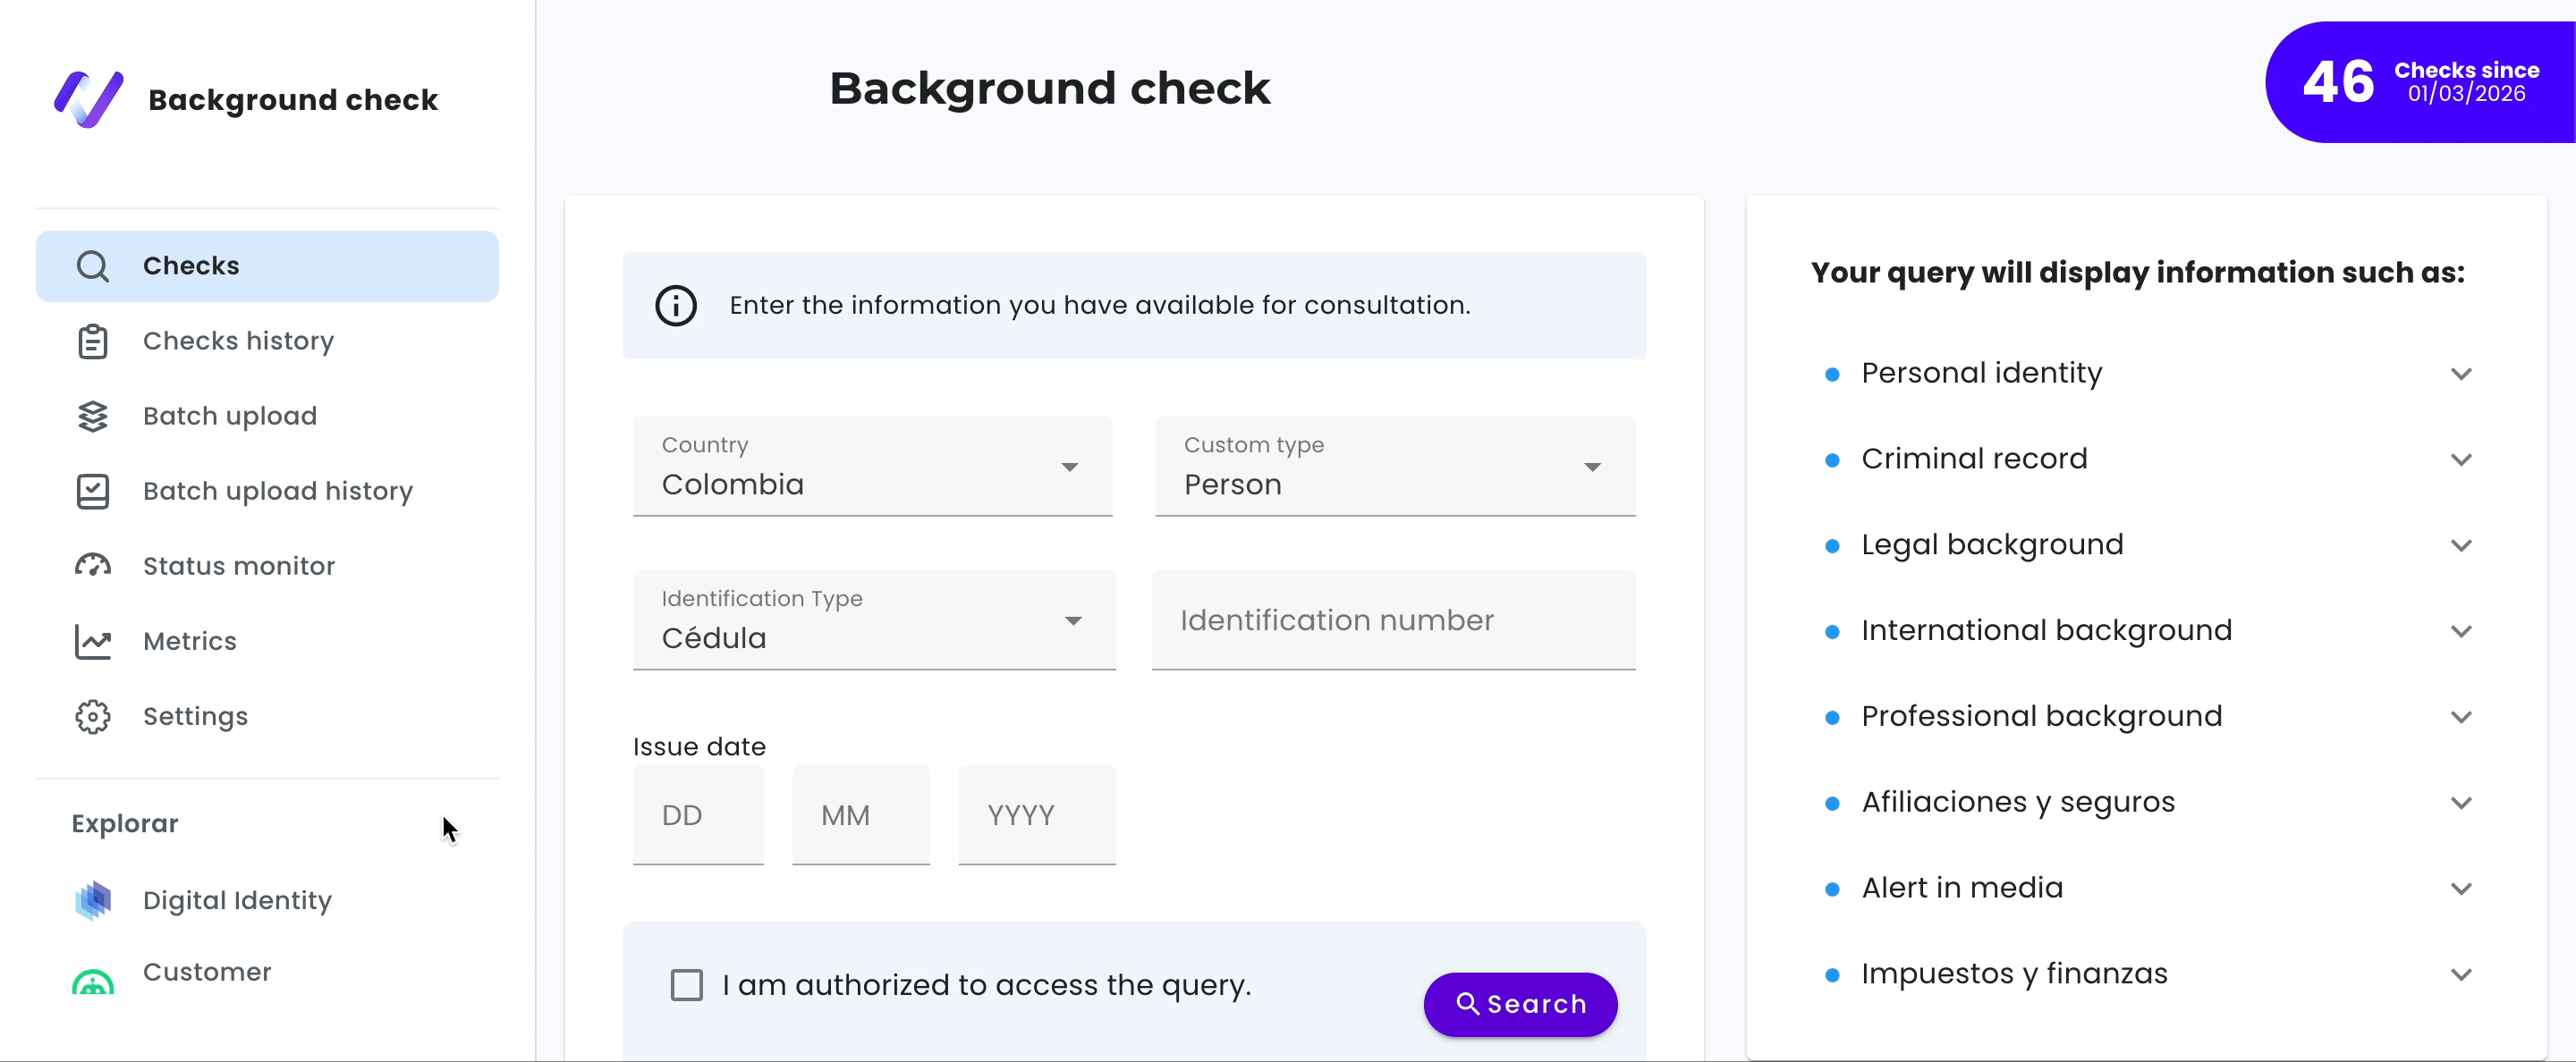Click the Checks magnifier icon in sidebar
2576x1062 pixels.
coord(93,265)
